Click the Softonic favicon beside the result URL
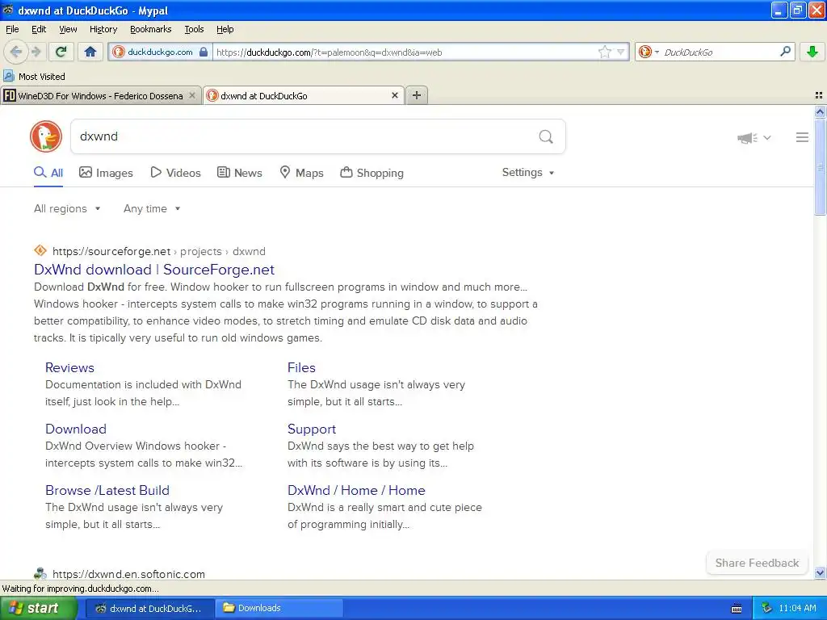This screenshot has width=827, height=620. click(x=40, y=574)
